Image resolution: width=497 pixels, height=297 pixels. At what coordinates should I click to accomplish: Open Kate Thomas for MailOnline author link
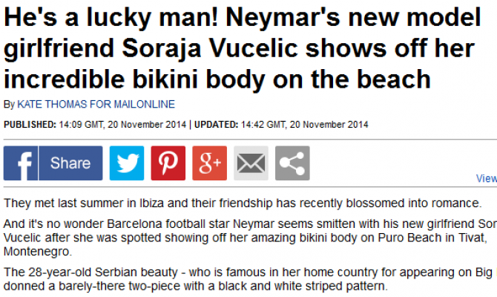point(96,105)
